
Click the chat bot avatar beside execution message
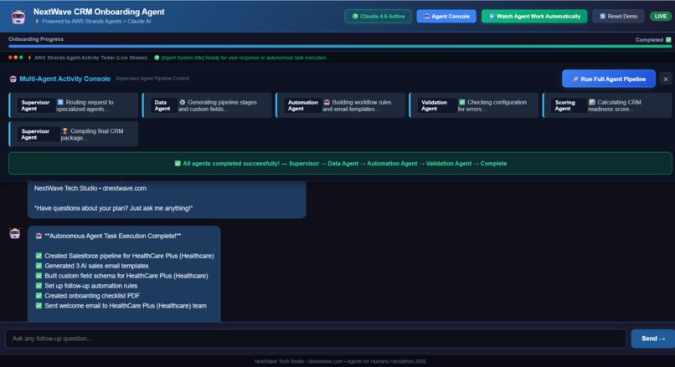point(14,233)
